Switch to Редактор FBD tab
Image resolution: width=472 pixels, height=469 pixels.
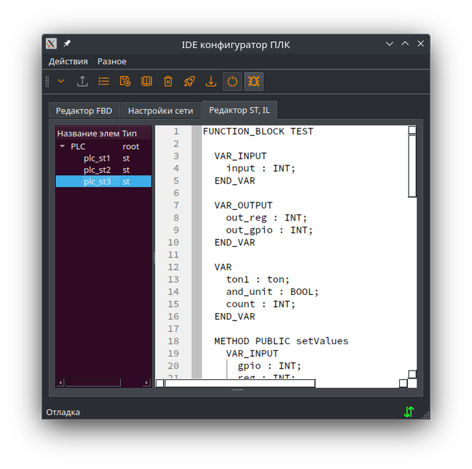(x=84, y=111)
